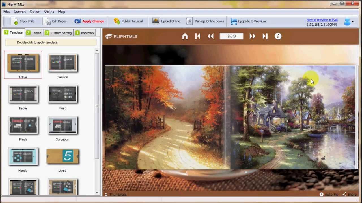Click the template list scrollbar thumb

97,106
